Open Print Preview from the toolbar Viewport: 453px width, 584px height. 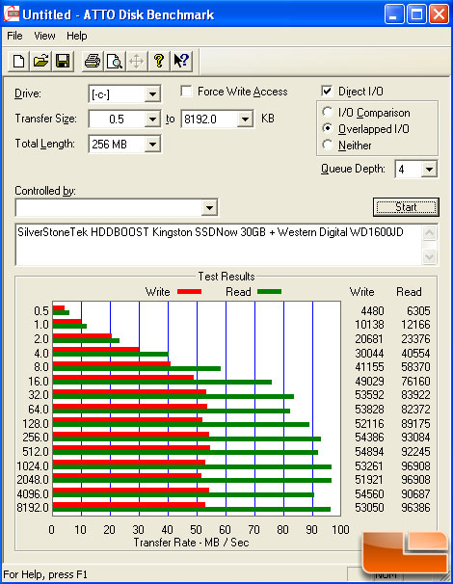tap(115, 61)
